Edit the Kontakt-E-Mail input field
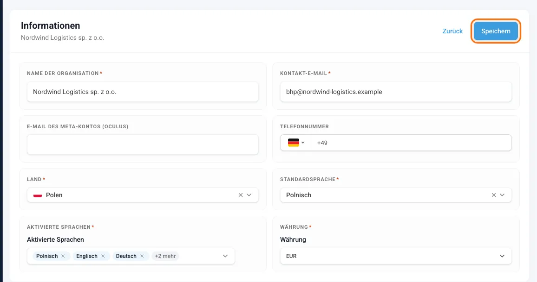This screenshot has height=282, width=537. 396,92
